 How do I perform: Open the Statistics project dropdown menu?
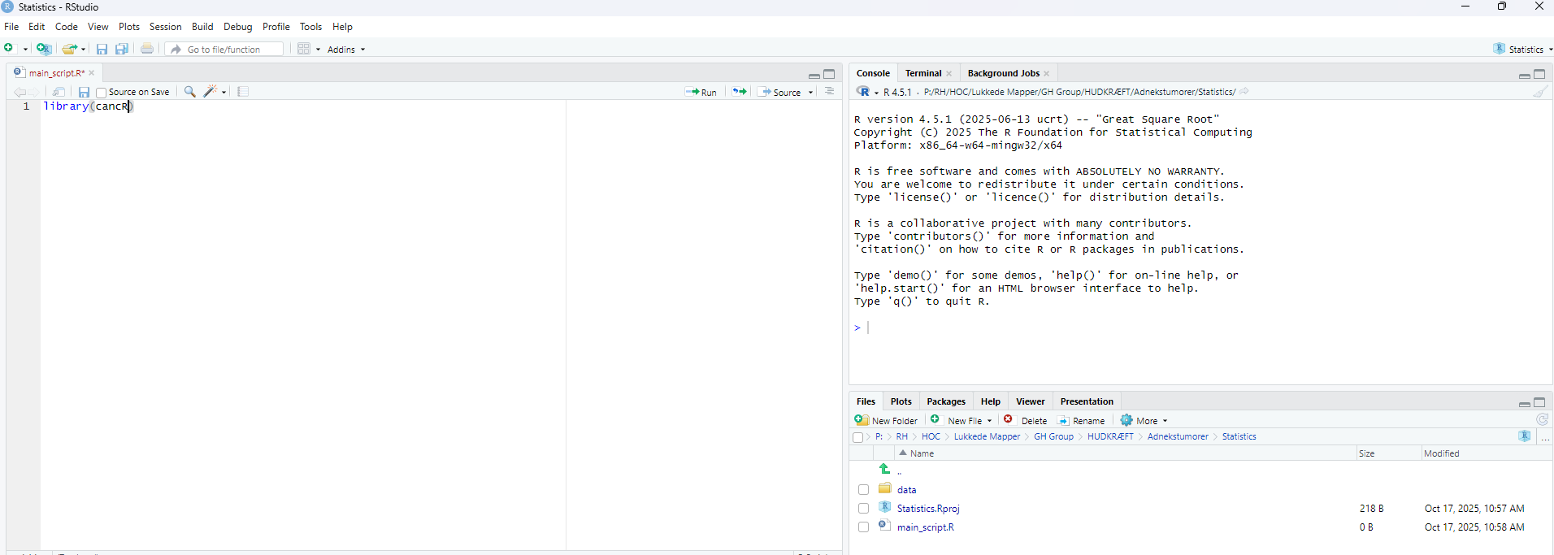1523,50
